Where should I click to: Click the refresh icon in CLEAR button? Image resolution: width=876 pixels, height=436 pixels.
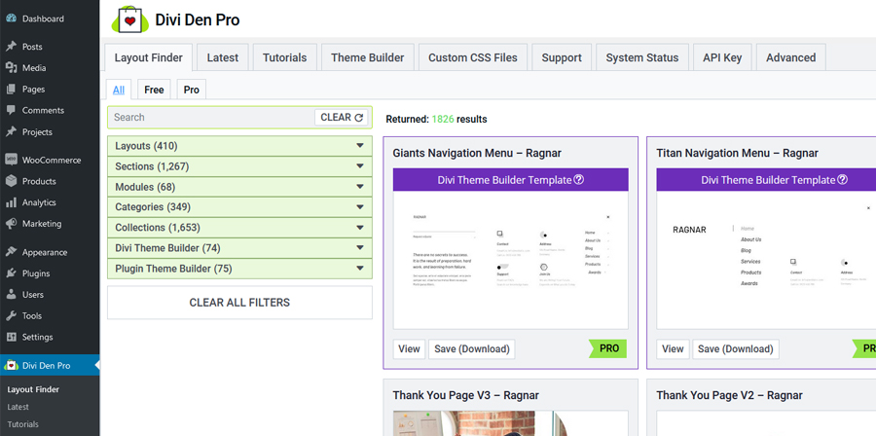[x=358, y=117]
